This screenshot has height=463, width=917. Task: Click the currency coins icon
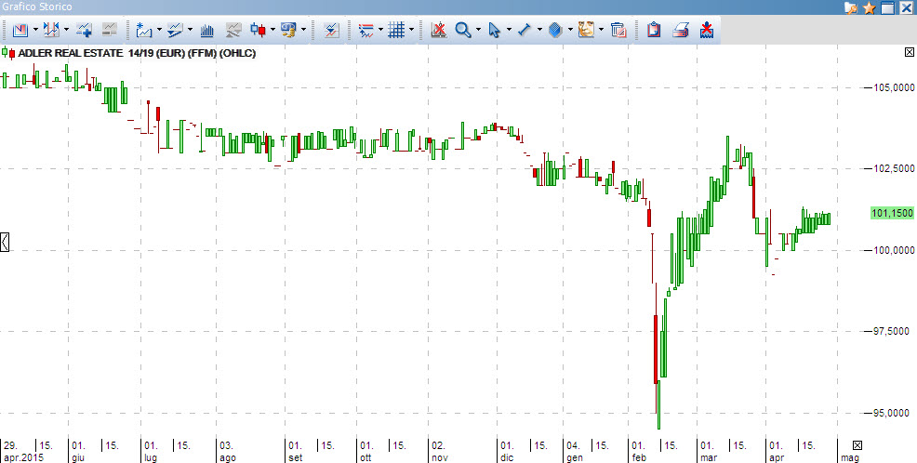[288, 30]
